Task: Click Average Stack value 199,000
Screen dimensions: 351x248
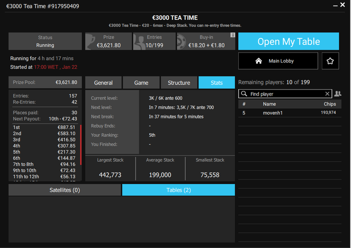Action: [160, 175]
